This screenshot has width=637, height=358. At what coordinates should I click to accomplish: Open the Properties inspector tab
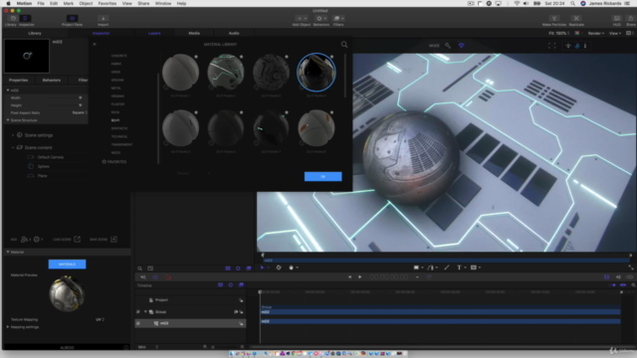(x=18, y=80)
